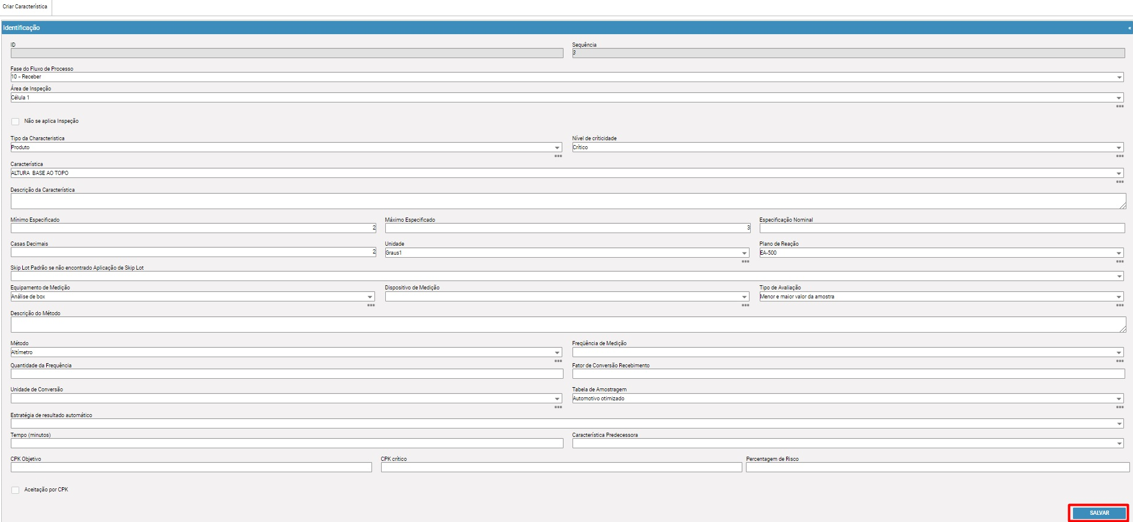This screenshot has width=1133, height=522.
Task: Click the ellipsis icon under Equipamento de Medição
Action: (x=371, y=306)
